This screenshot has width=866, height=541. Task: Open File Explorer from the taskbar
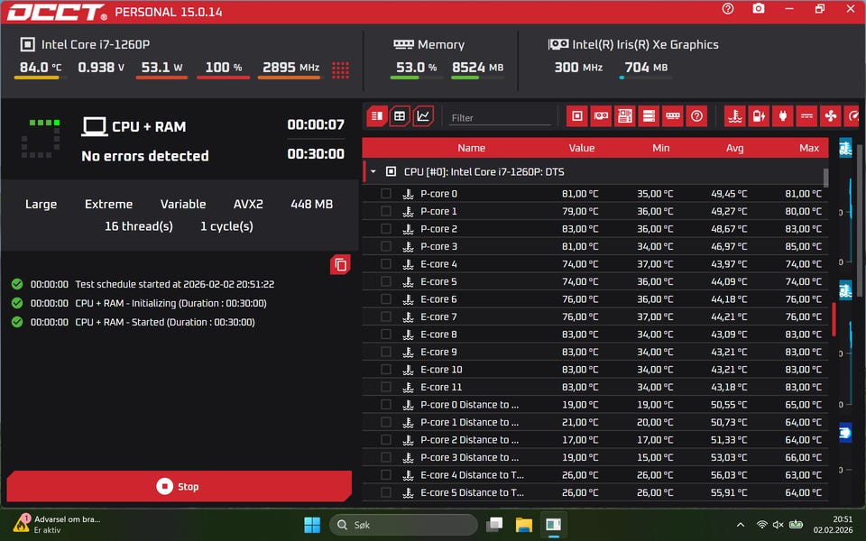click(x=523, y=525)
